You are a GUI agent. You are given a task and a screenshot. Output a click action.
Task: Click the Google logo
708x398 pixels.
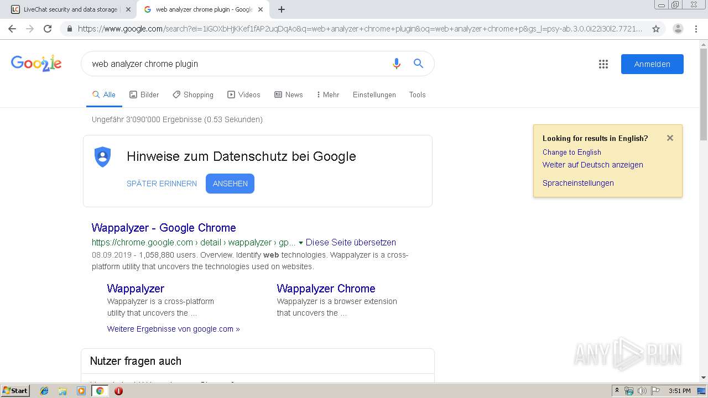point(36,64)
